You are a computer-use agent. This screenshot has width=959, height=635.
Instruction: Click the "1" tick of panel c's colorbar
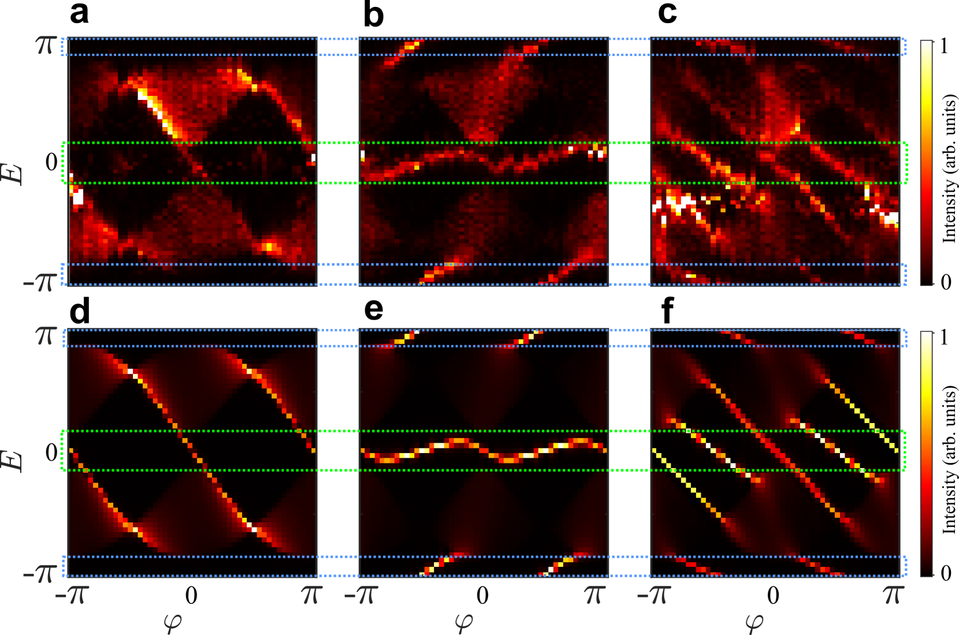tap(944, 46)
